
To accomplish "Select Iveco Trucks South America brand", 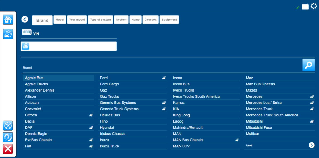I will click(x=196, y=96).
